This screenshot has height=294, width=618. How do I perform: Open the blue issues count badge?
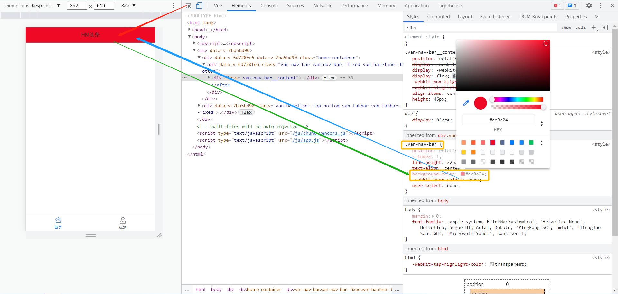tap(572, 5)
